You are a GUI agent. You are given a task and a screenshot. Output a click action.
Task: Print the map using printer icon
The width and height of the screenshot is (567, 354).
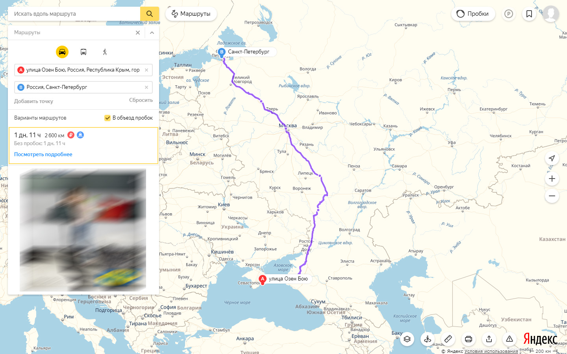click(x=469, y=339)
